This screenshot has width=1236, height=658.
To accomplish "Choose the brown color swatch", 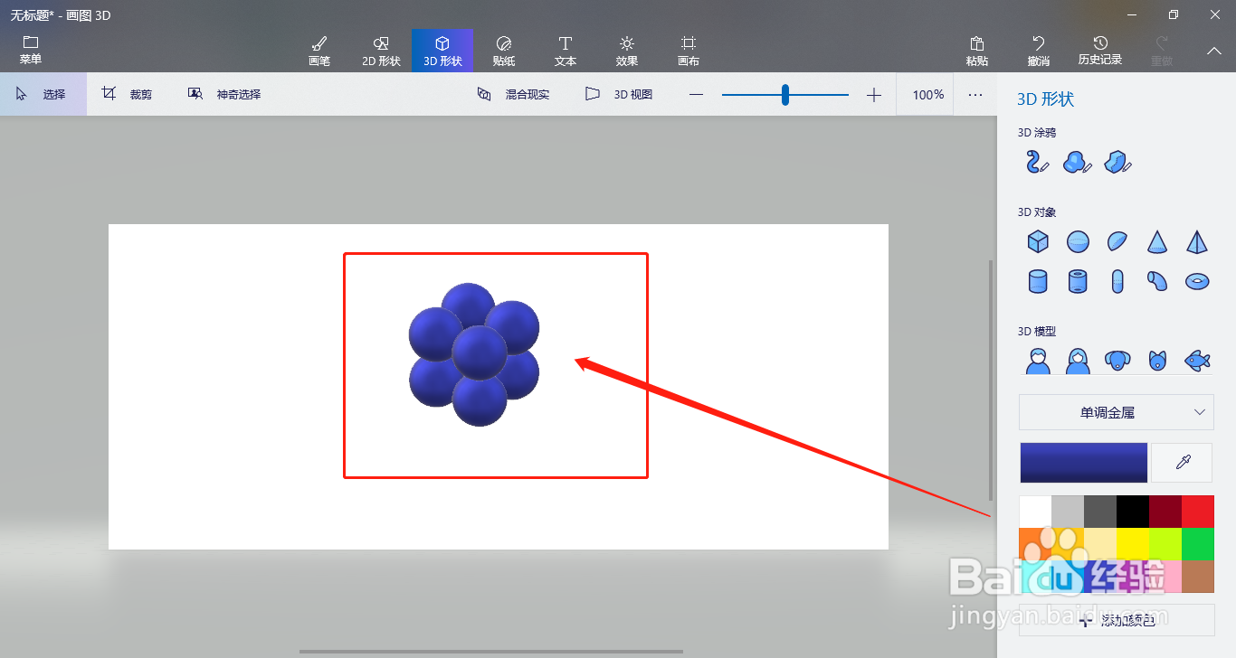I will point(1198,577).
